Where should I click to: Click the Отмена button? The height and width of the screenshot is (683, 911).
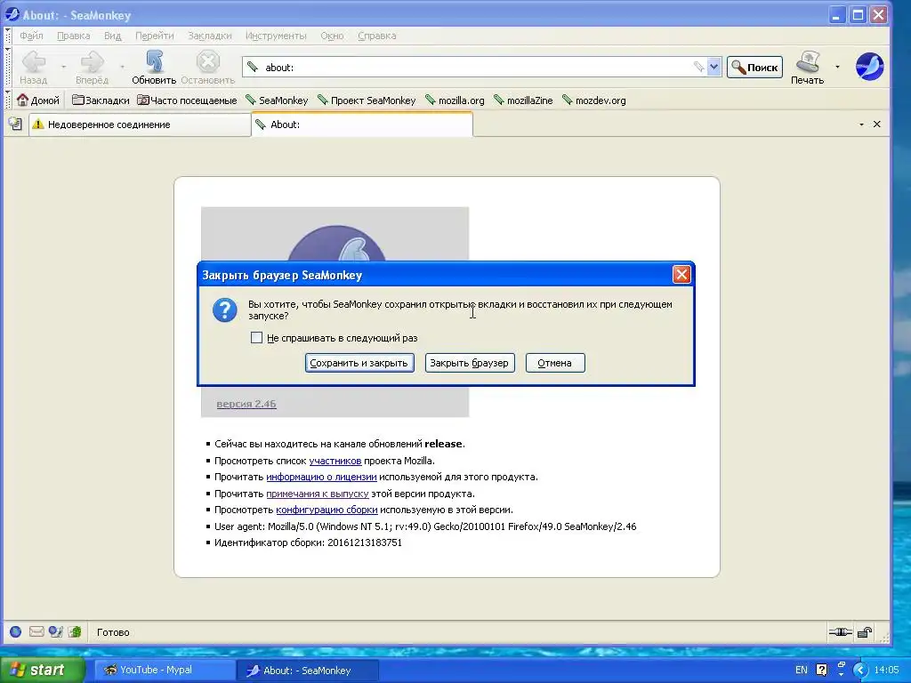point(555,363)
